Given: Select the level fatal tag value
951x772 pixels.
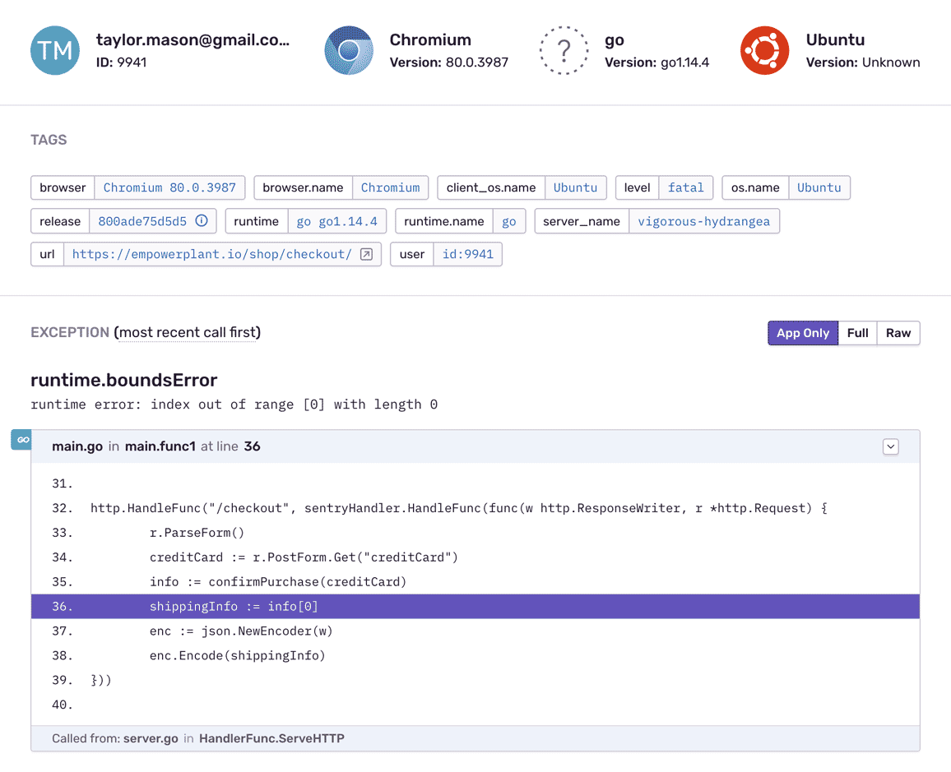Looking at the screenshot, I should click(685, 187).
